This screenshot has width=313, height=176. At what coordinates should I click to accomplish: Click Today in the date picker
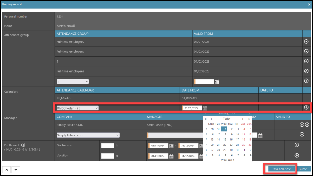point(227,119)
